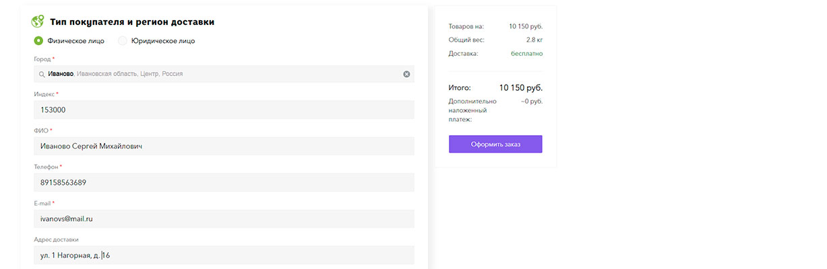The image size is (827, 269).
Task: Choose the 'Юридическое лицо' buyer type
Action: (123, 40)
